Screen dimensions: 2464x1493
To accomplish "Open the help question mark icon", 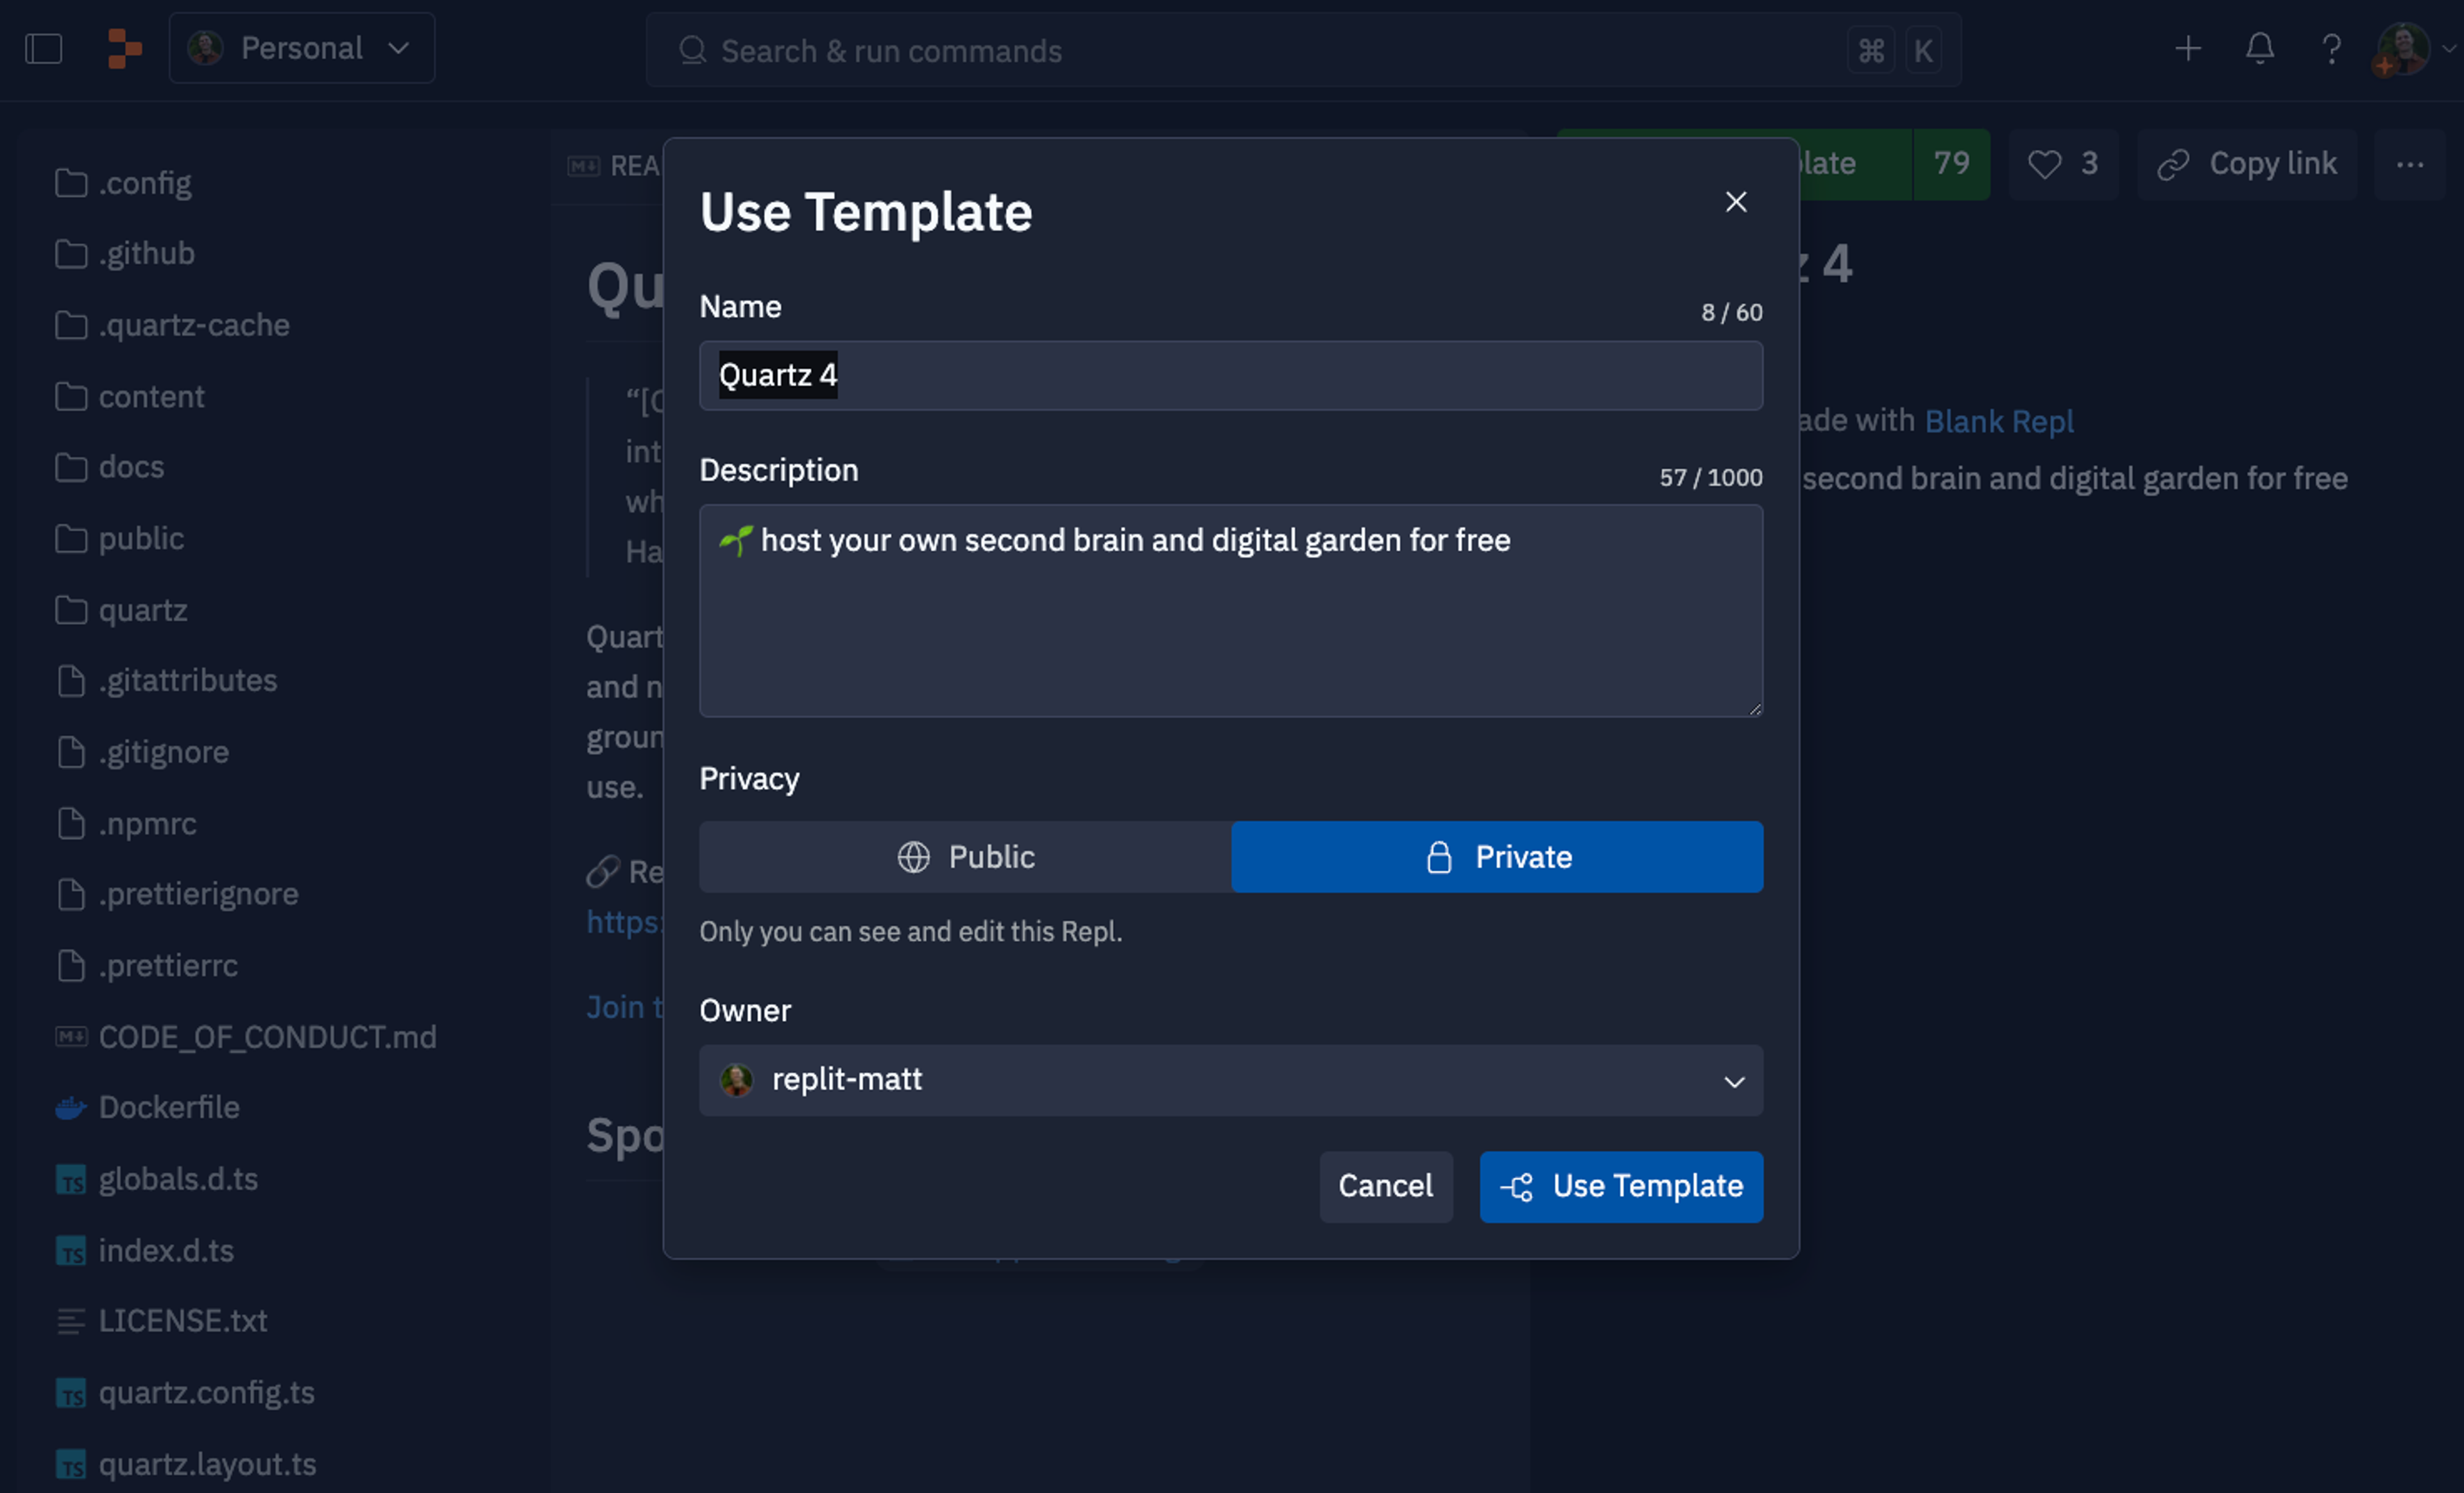I will coord(2331,49).
